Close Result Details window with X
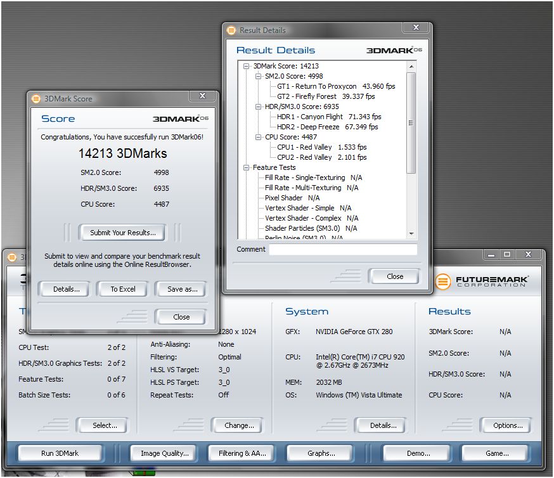 click(x=416, y=27)
